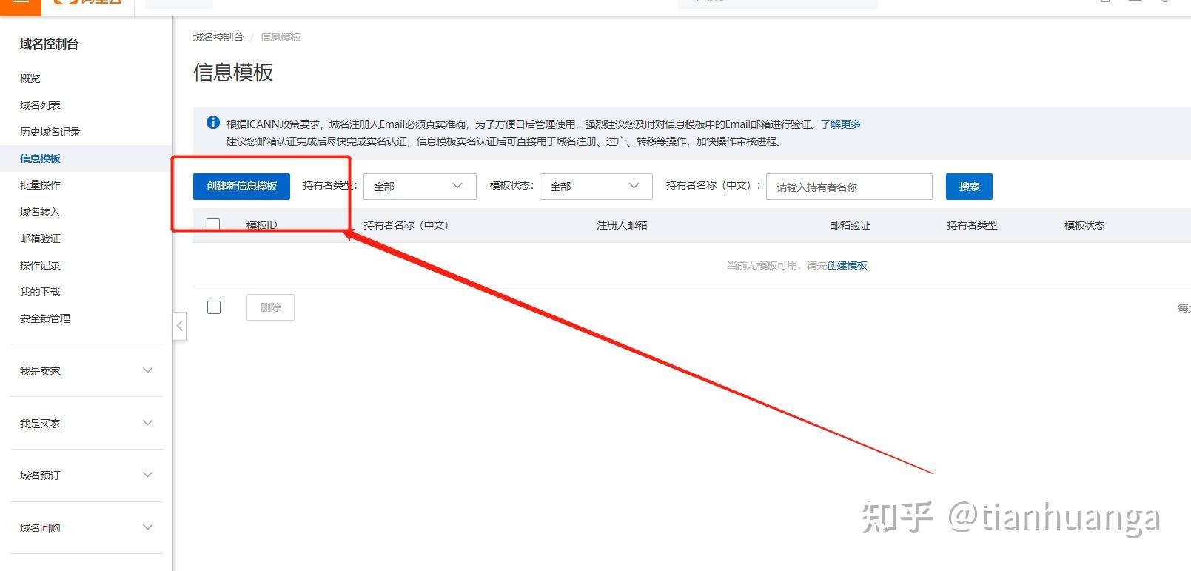
Task: Toggle the select-all checkbox in table header
Action: (214, 224)
